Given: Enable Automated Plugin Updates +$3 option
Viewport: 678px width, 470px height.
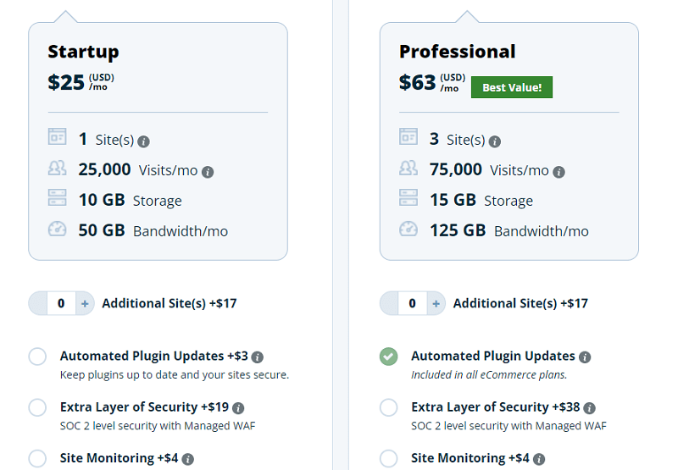Looking at the screenshot, I should (37, 357).
